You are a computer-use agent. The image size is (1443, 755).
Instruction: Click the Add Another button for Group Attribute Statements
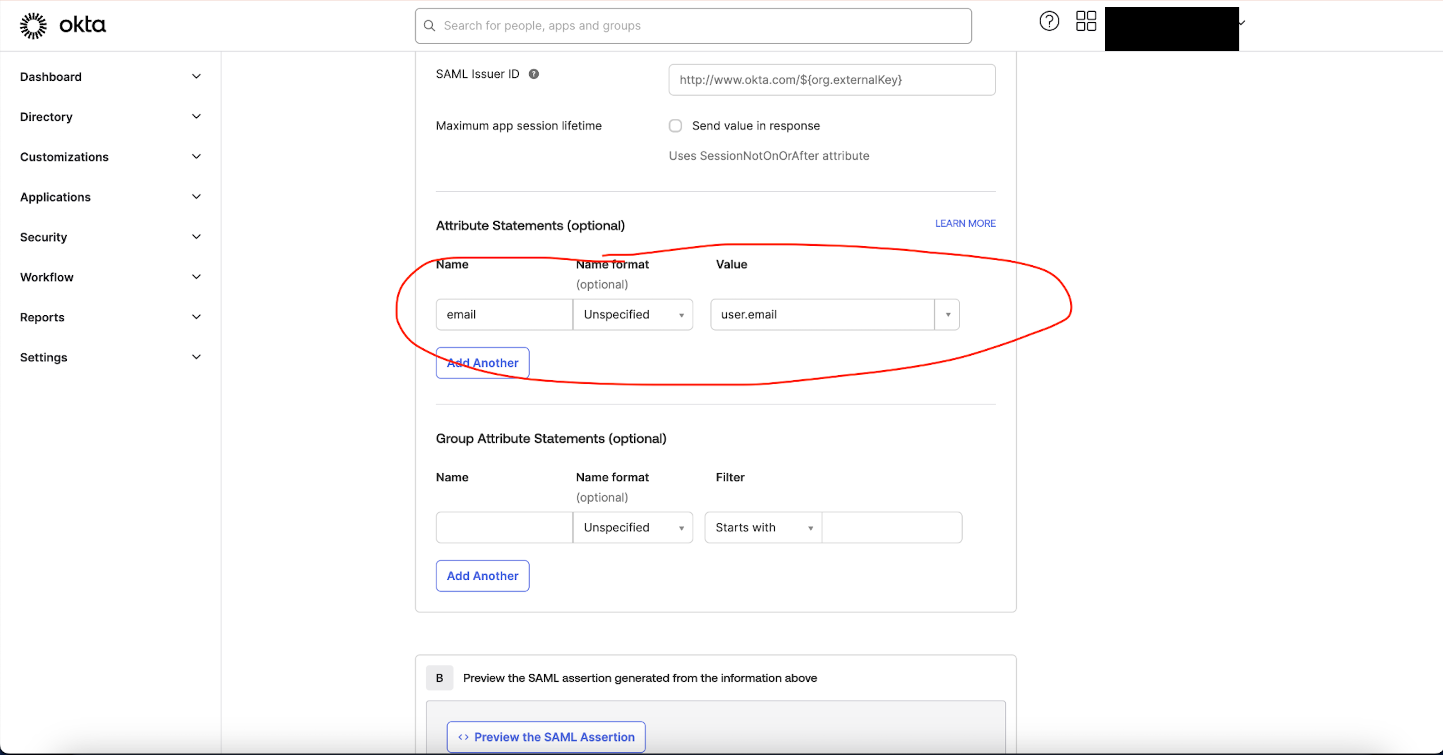click(482, 575)
